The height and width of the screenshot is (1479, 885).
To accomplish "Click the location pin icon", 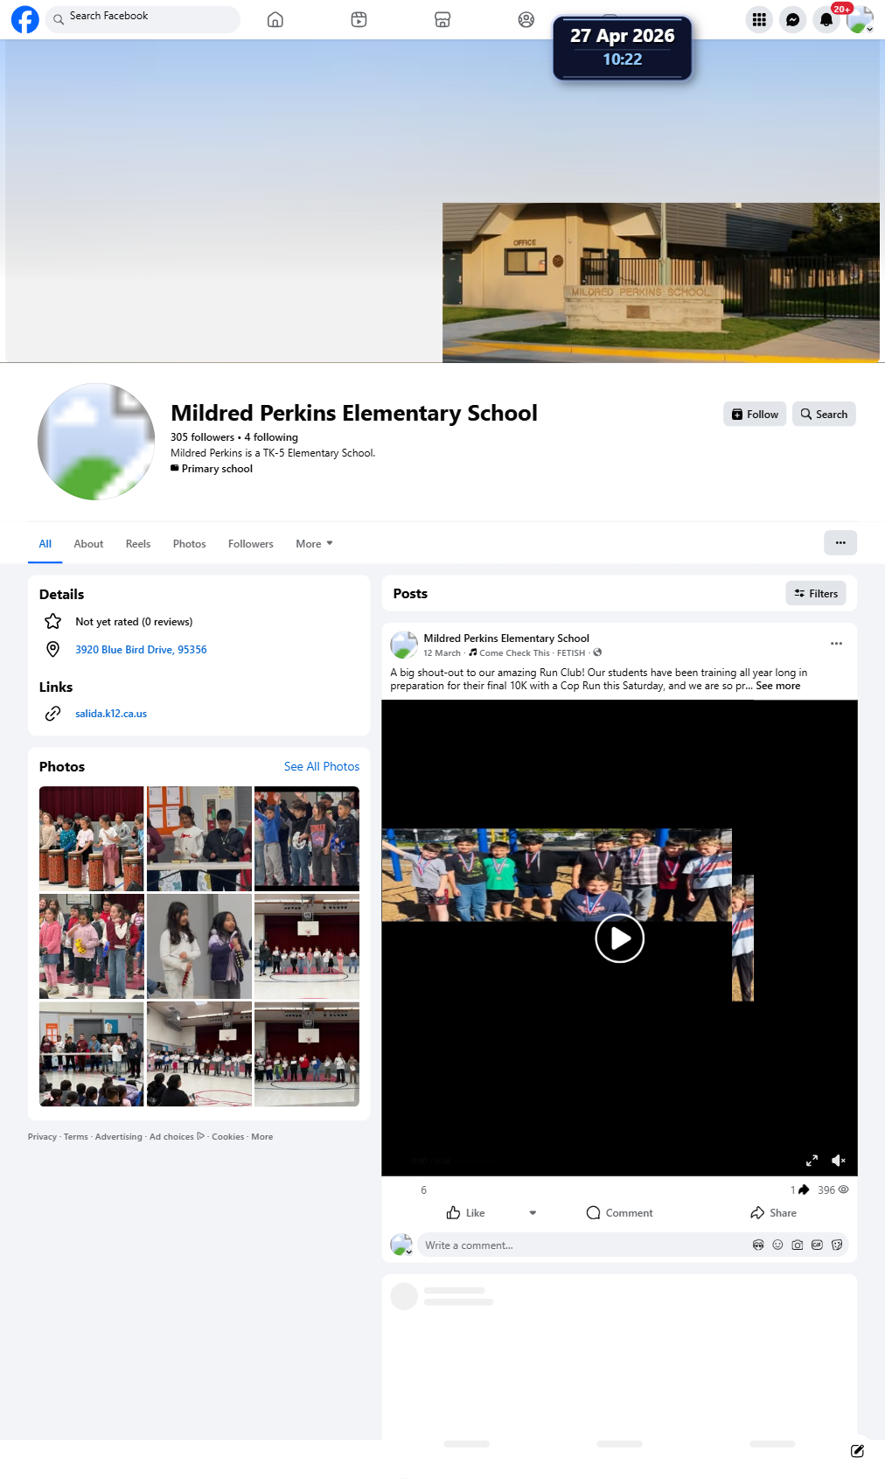I will 53,649.
